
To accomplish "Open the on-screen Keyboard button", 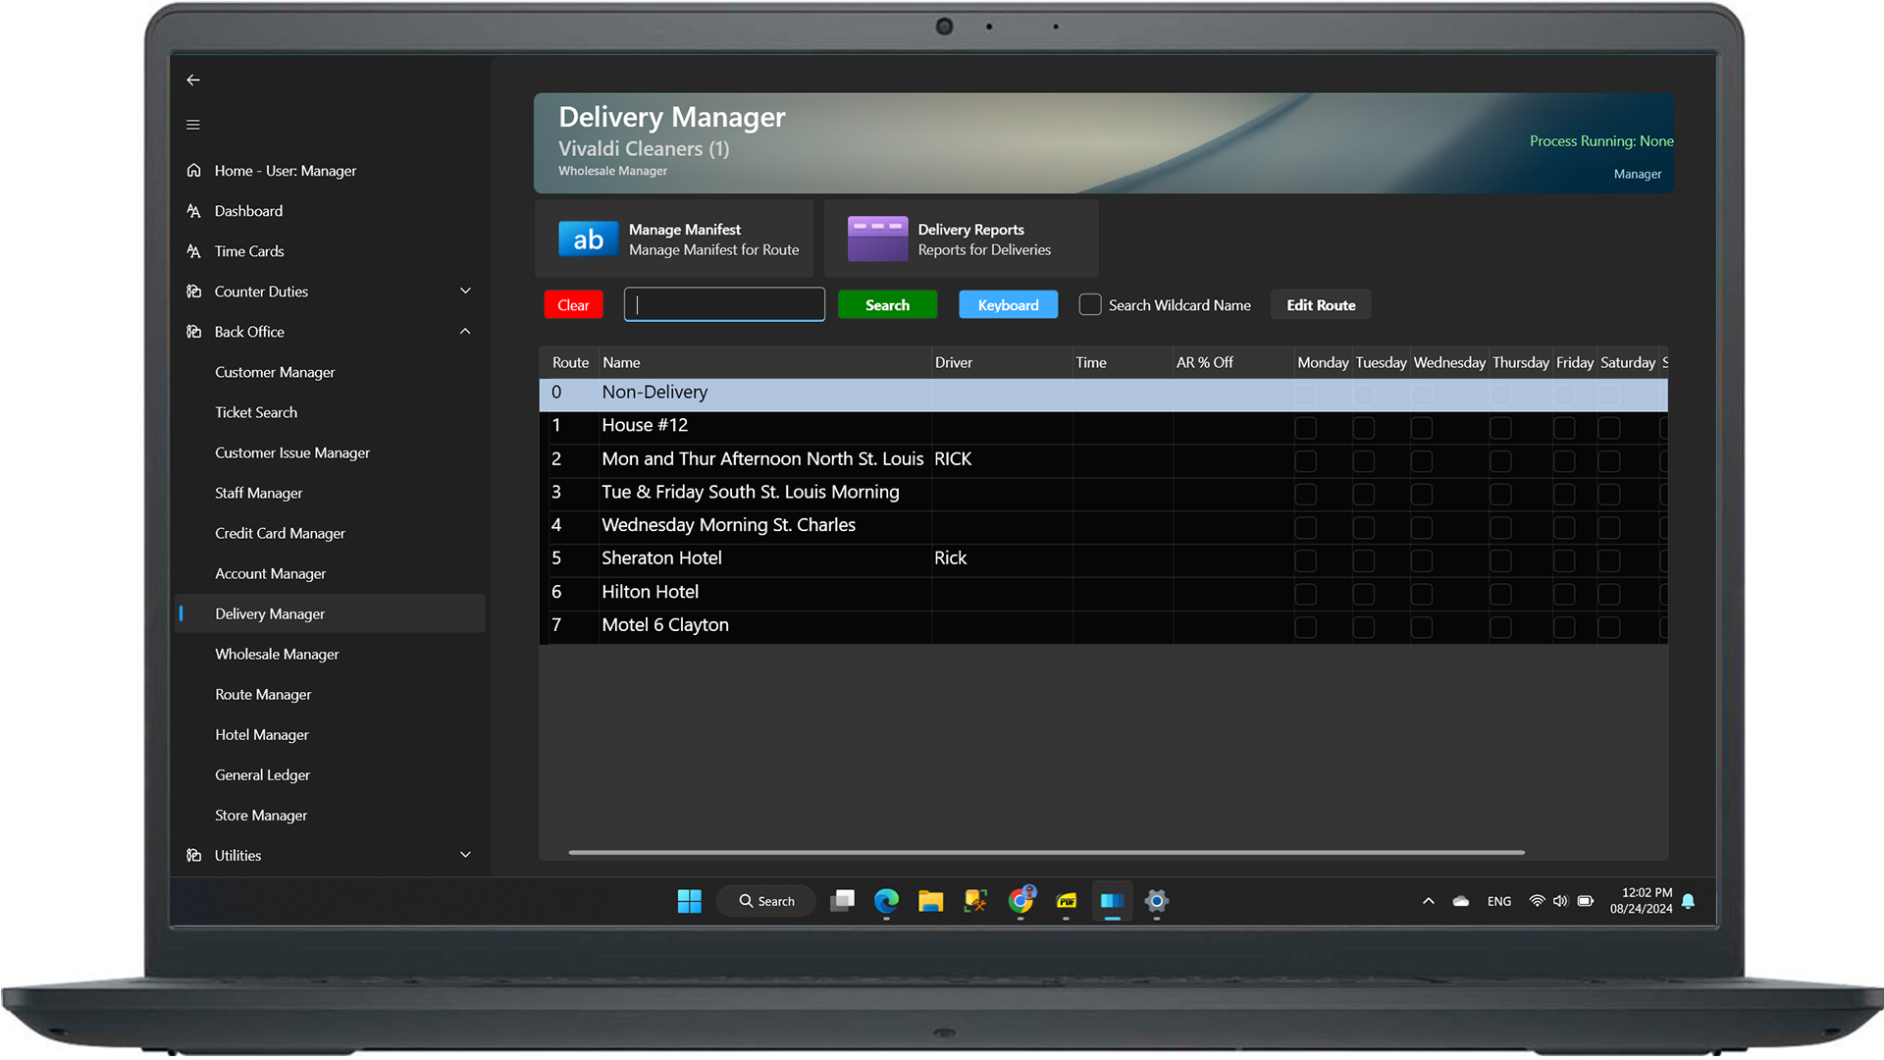I will pyautogui.click(x=1008, y=304).
